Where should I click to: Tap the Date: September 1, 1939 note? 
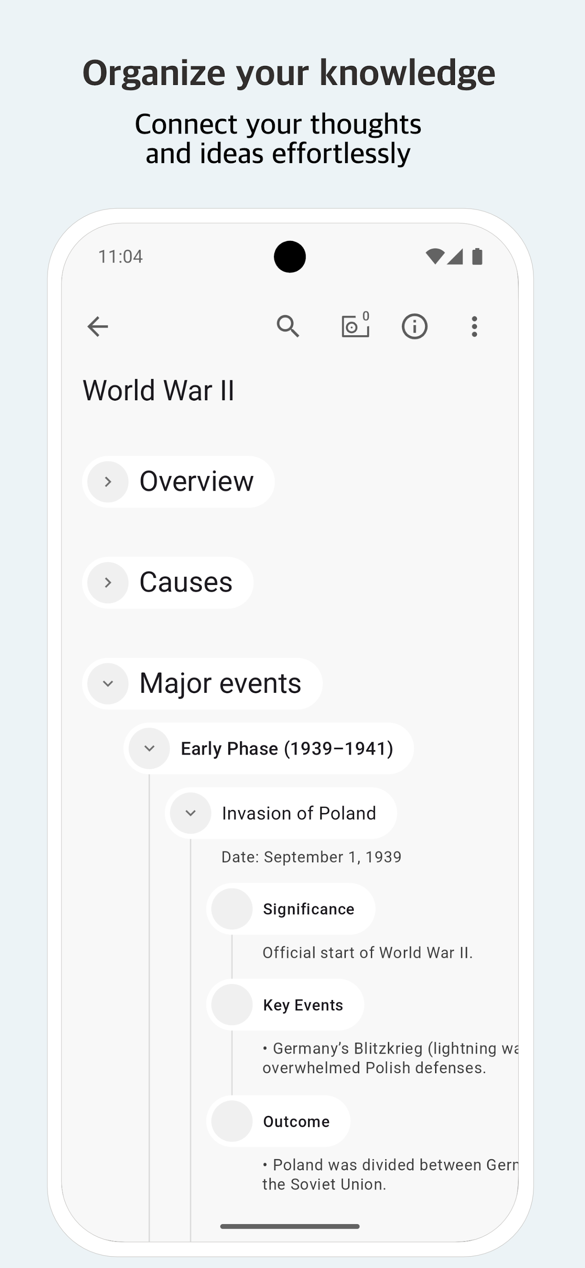(x=311, y=857)
